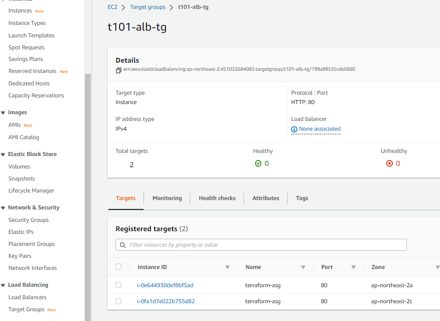Open Reserved Instances in the sidebar

[32, 71]
